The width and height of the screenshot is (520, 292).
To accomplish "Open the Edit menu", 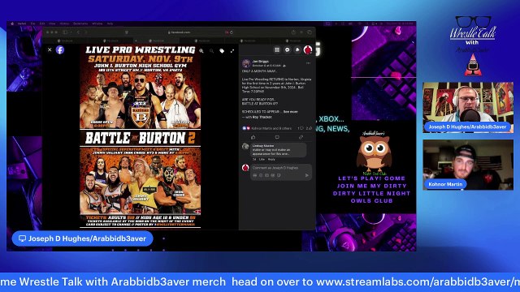I will coord(42,24).
